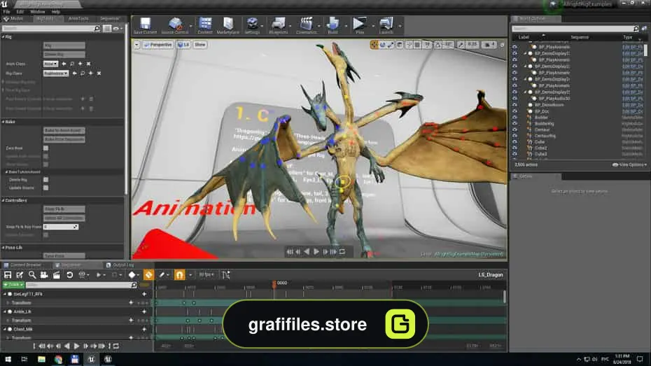Click the Play toolbar icon
Image resolution: width=651 pixels, height=366 pixels.
tap(360, 26)
